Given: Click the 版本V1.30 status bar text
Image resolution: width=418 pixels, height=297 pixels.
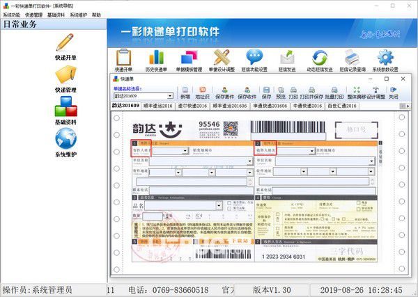Looking at the screenshot, I should coord(272,290).
